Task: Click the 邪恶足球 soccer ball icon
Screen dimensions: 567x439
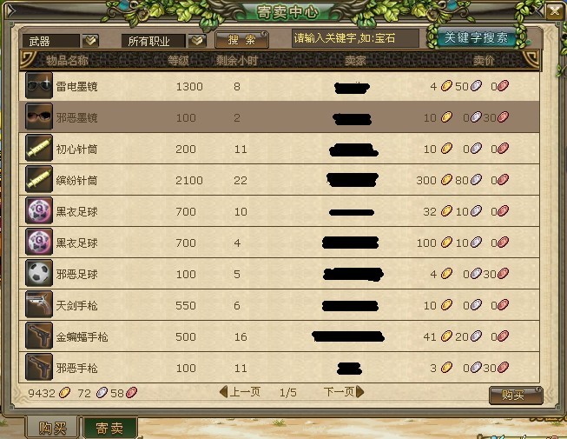Action: pyautogui.click(x=39, y=273)
